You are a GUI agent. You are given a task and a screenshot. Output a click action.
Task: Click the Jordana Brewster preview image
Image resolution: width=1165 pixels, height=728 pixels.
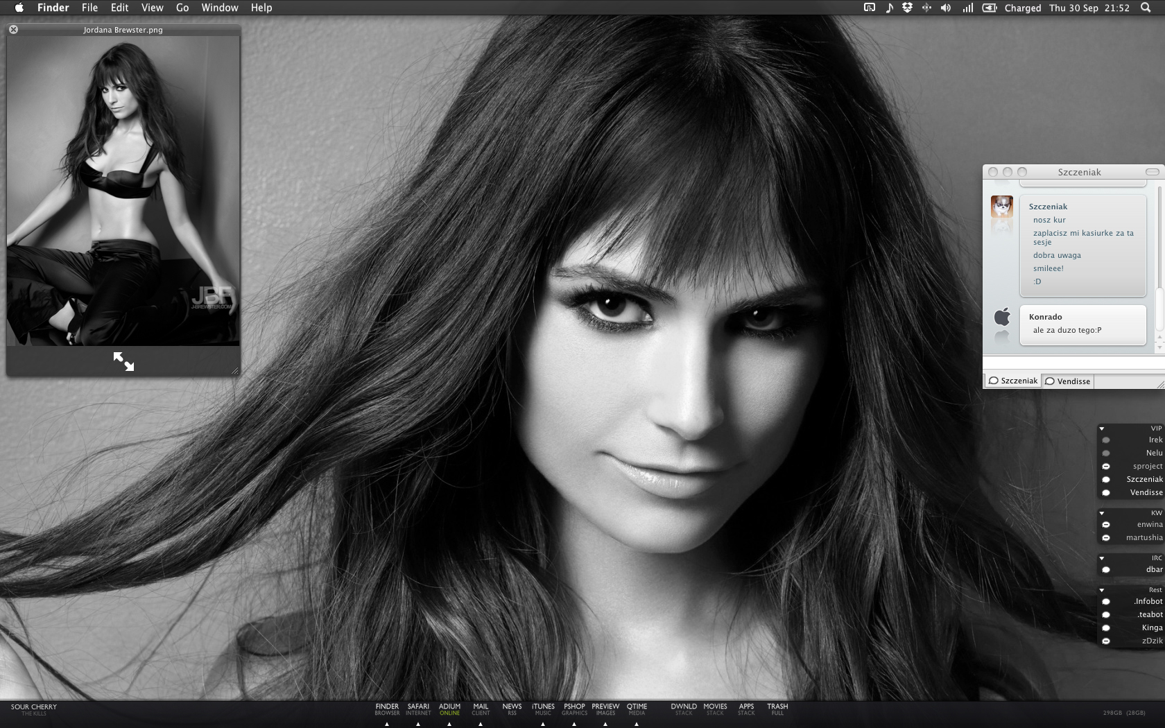pyautogui.click(x=123, y=191)
